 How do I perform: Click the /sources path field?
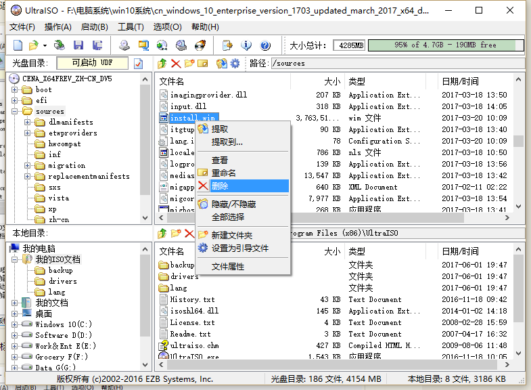point(398,64)
